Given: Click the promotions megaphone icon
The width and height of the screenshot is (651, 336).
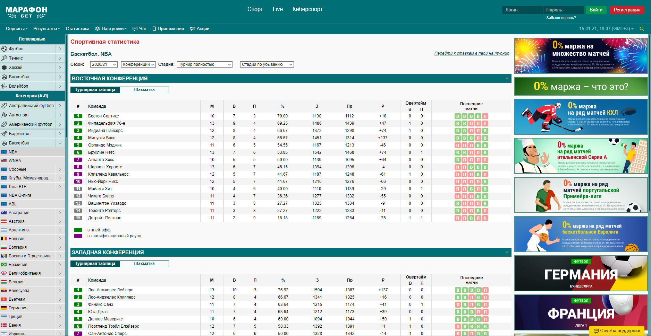Looking at the screenshot, I should 192,29.
